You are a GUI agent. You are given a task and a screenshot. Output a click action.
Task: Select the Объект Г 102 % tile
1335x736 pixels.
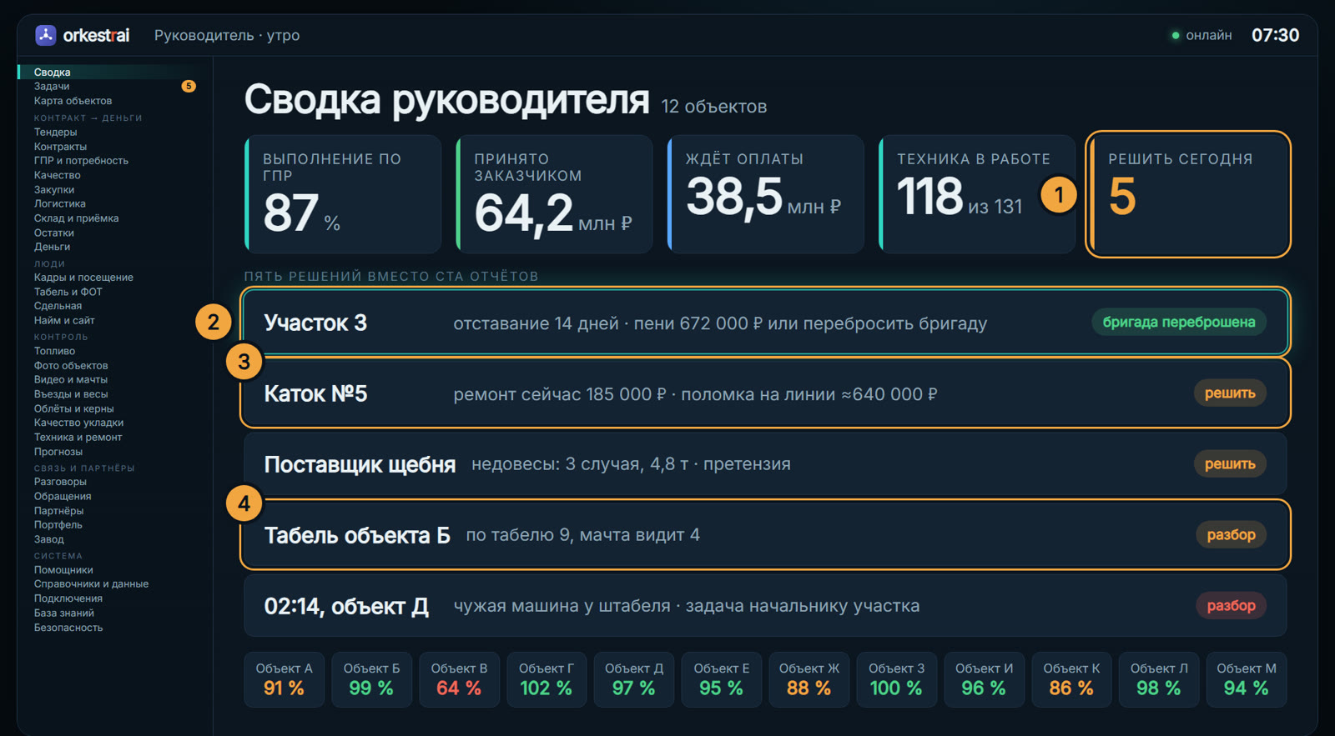547,679
